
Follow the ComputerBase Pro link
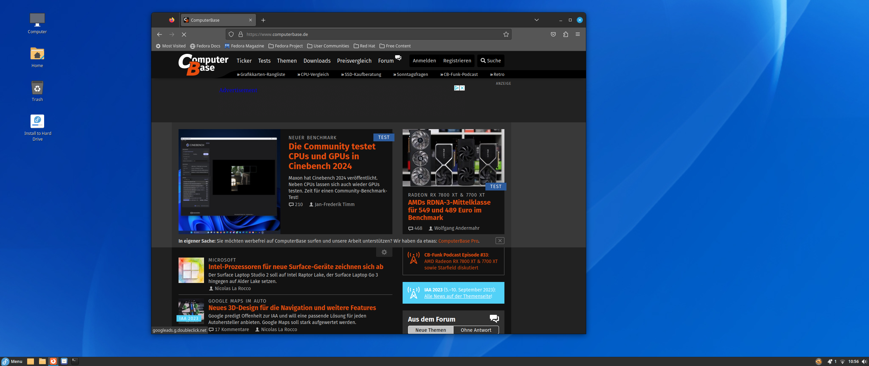[458, 241]
